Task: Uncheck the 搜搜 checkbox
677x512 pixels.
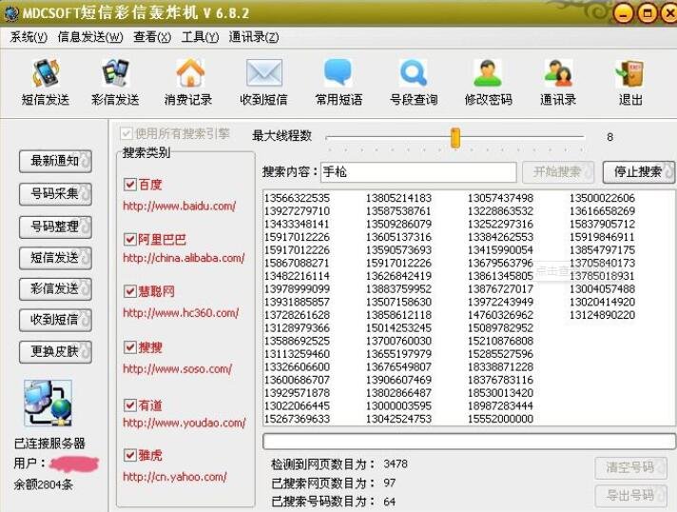Action: (129, 347)
